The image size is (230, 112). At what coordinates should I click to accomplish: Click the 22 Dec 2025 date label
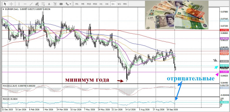click(7, 109)
